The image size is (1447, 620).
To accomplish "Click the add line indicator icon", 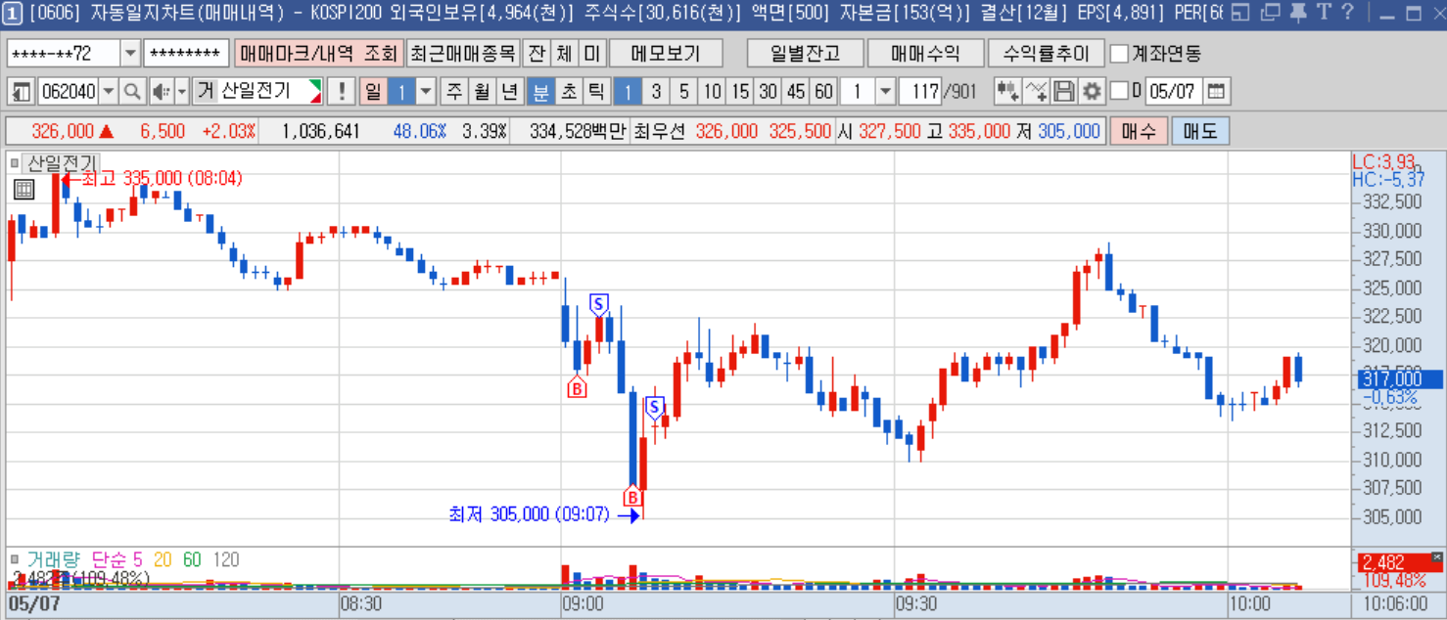I will coord(1036,92).
